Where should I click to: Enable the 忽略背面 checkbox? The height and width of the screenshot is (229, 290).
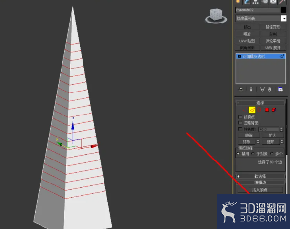240,123
